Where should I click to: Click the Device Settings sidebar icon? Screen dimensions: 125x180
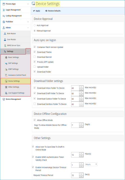click(x=6, y=81)
